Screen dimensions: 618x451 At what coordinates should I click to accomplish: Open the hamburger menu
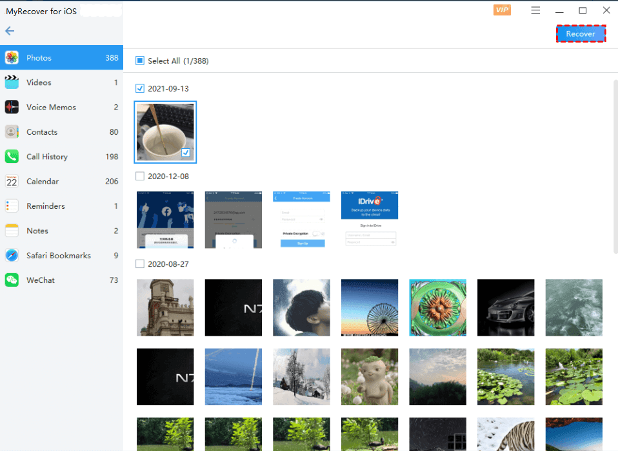535,10
